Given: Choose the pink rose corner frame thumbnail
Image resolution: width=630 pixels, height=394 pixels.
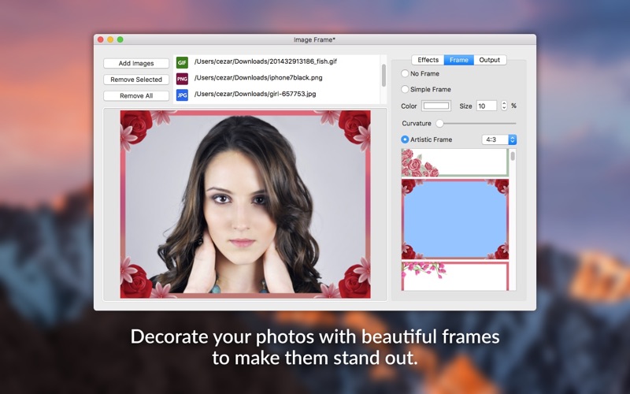Looking at the screenshot, I should 454,163.
